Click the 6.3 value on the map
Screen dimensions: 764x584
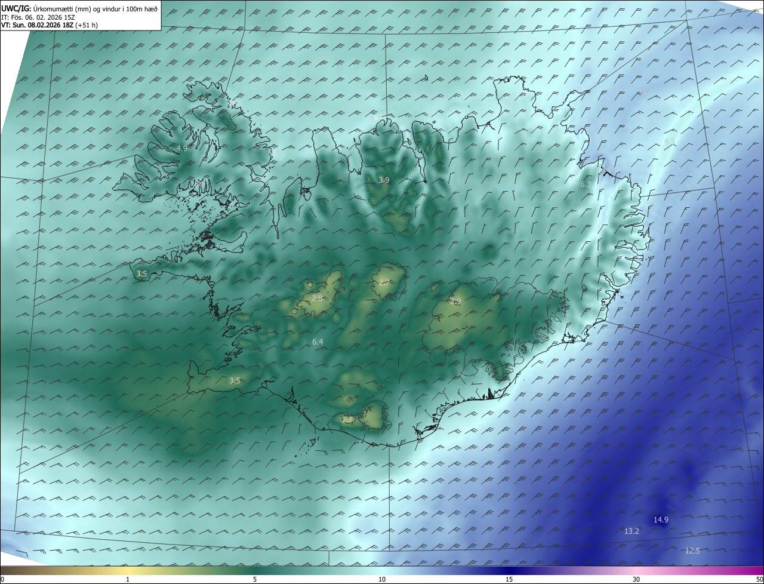[x=586, y=185]
